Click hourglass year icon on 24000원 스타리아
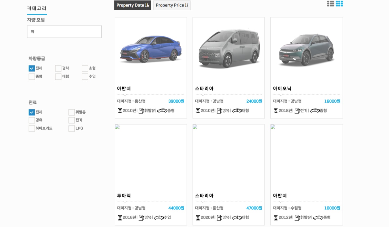 click(198, 111)
